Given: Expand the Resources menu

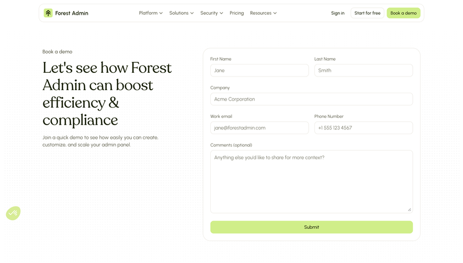Looking at the screenshot, I should pyautogui.click(x=263, y=13).
